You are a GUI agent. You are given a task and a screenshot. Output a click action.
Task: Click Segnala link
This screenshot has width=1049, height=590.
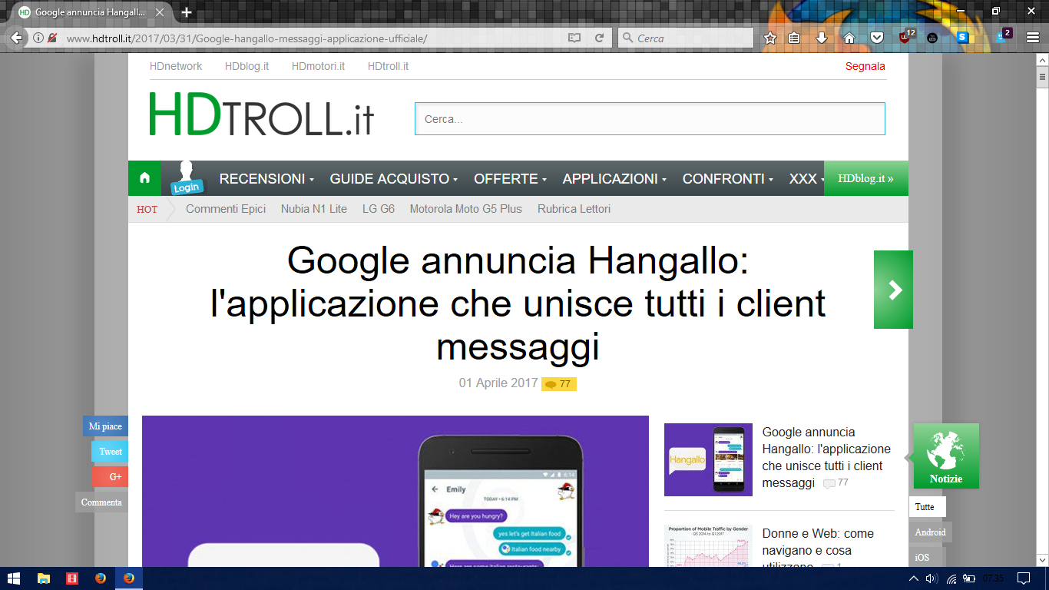click(x=865, y=66)
